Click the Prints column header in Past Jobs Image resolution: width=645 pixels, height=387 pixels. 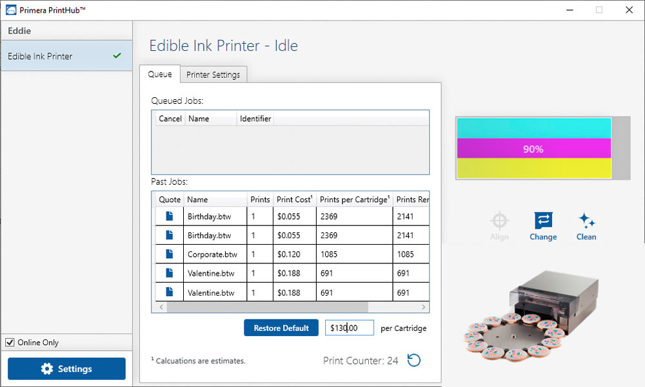(x=260, y=200)
